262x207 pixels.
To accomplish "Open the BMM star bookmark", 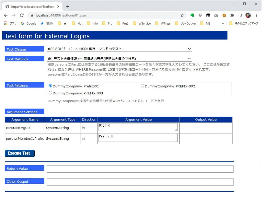I will coord(47,23).
